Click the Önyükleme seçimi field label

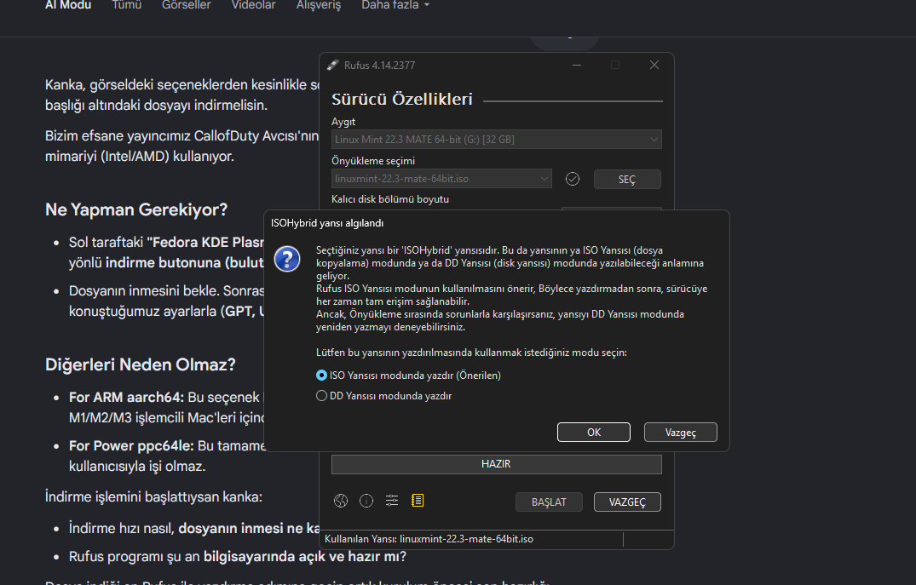click(x=373, y=161)
